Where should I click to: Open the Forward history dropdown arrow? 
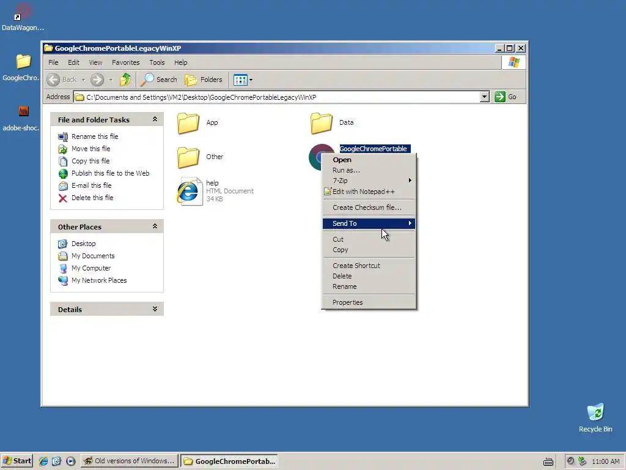[x=111, y=80]
